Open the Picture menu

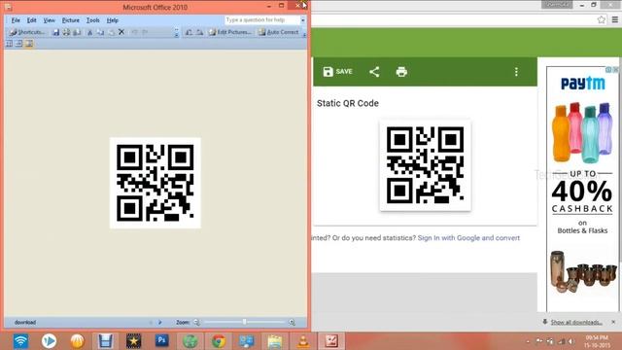click(71, 20)
